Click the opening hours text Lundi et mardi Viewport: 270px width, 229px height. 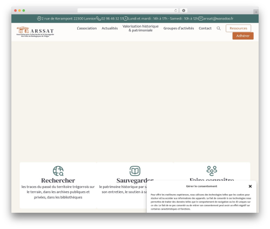(163, 18)
